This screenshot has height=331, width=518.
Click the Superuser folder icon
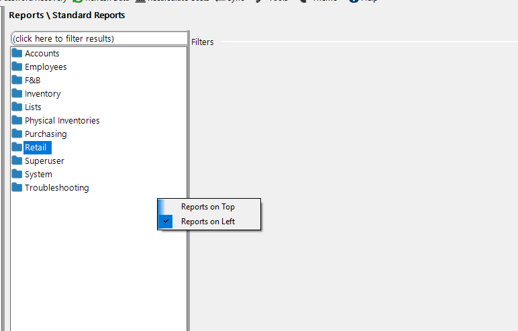17,160
